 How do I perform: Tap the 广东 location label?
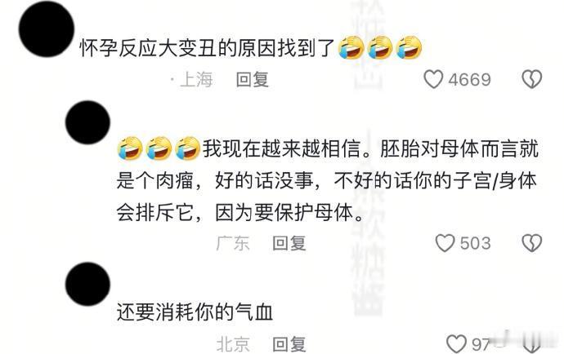pyautogui.click(x=233, y=243)
